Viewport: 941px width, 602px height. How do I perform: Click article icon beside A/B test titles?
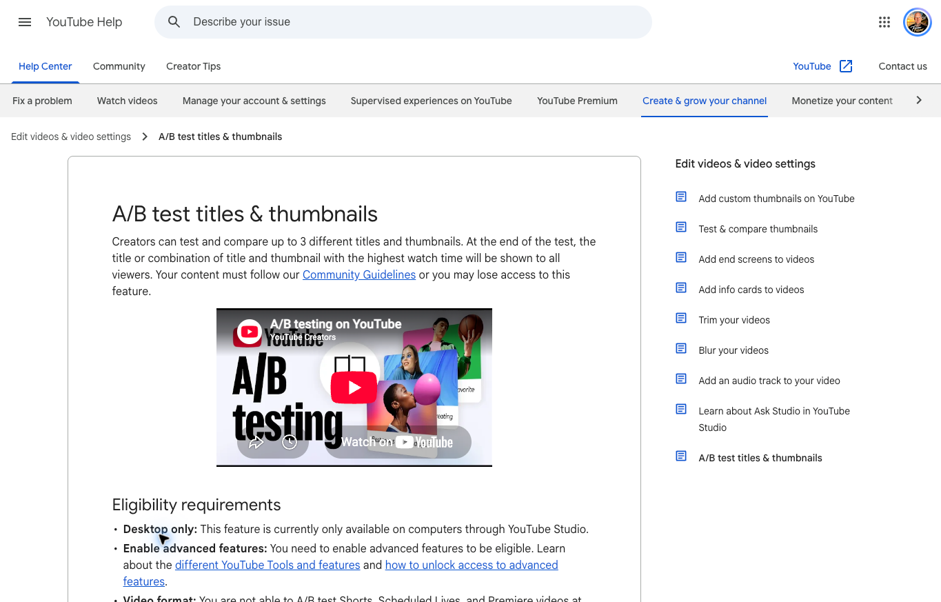coord(681,456)
